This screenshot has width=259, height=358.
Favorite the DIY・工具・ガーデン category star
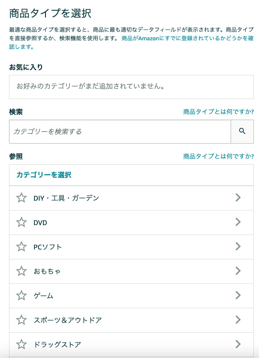(21, 198)
